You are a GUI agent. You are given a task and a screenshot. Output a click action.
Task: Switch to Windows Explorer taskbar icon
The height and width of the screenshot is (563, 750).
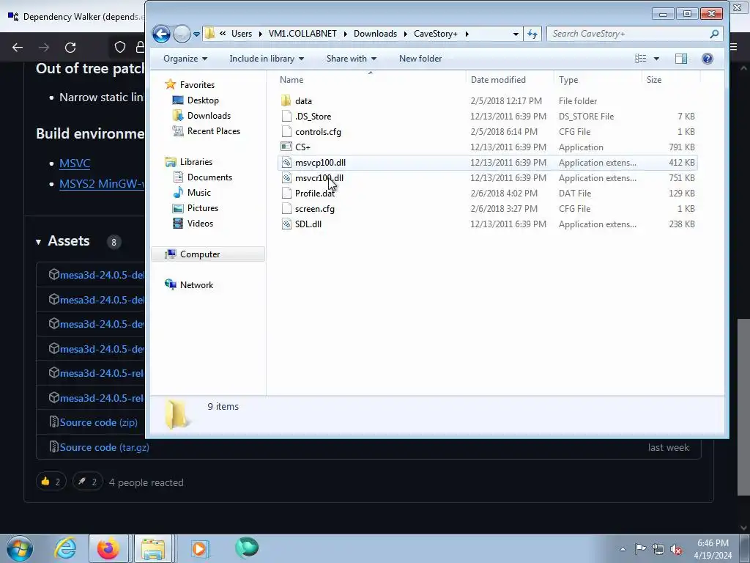pyautogui.click(x=153, y=548)
